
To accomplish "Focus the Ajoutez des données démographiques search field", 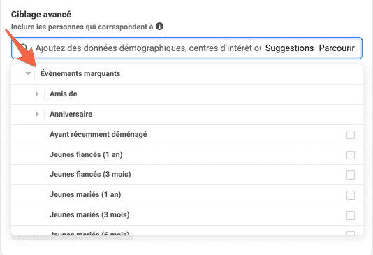I will coord(148,48).
